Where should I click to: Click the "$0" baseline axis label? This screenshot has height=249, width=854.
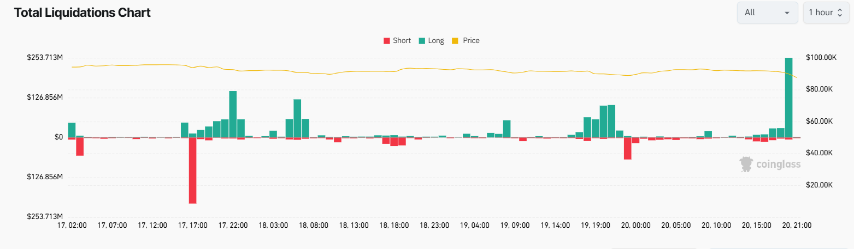(58, 137)
